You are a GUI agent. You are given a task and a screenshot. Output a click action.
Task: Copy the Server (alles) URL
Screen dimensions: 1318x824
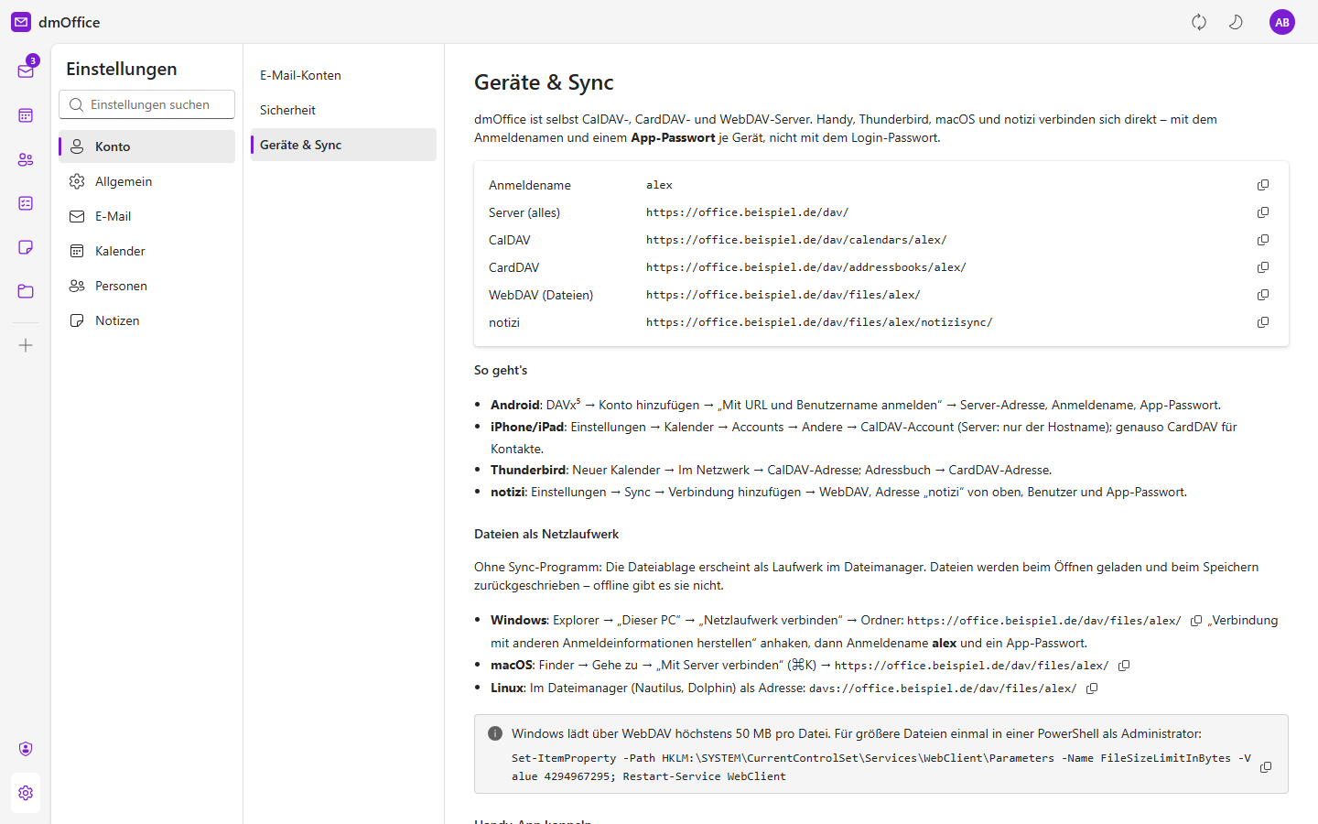(x=1263, y=212)
